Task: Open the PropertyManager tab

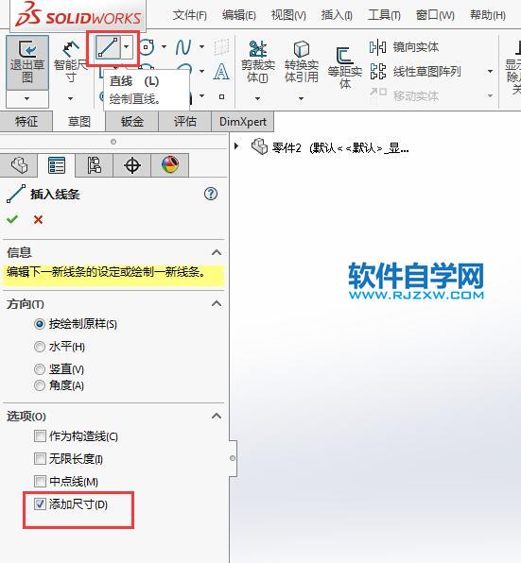Action: tap(57, 165)
